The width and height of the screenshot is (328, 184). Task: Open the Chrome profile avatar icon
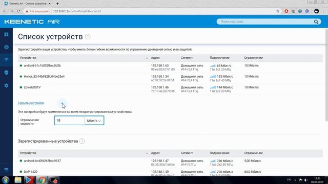316,11
